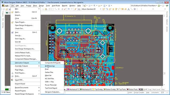Click the horizontal scrollbar right arrow
The height and width of the screenshot is (95, 170).
[x=162, y=87]
